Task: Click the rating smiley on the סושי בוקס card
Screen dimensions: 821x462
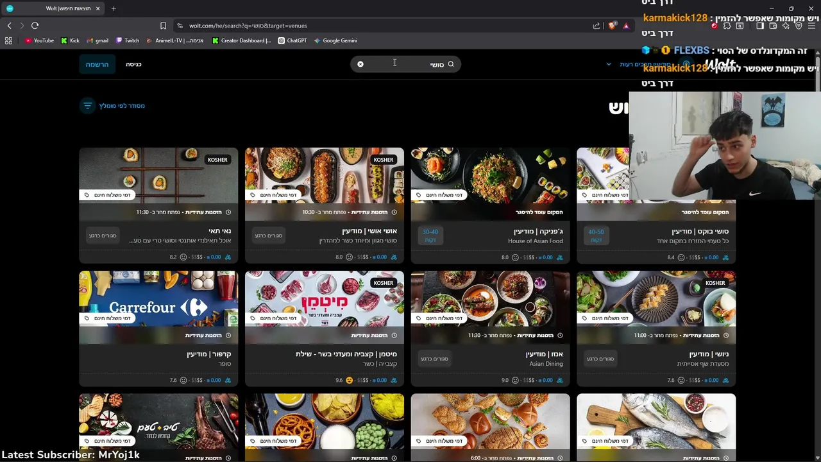Action: coord(681,257)
